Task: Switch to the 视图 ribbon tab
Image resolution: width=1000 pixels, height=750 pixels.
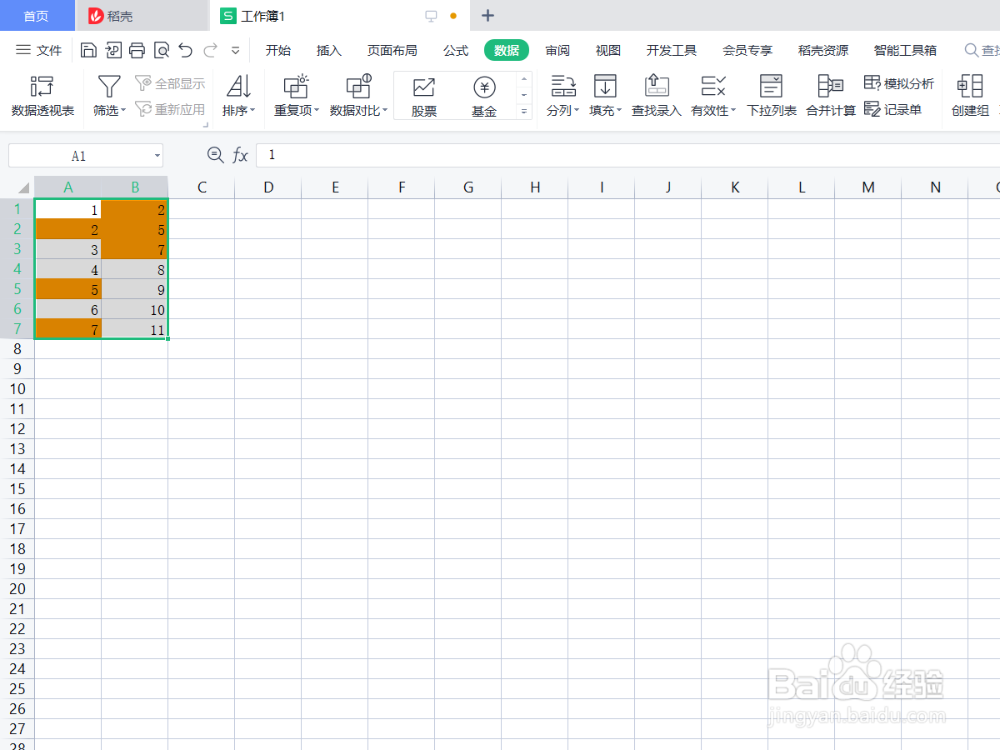Action: [608, 51]
